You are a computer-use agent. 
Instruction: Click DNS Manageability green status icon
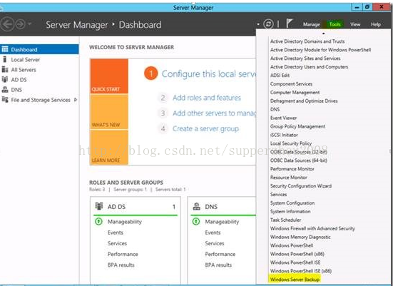(x=196, y=222)
